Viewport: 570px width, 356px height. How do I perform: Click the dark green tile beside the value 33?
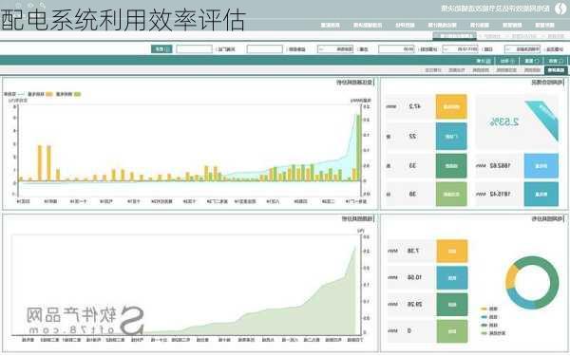click(451, 165)
